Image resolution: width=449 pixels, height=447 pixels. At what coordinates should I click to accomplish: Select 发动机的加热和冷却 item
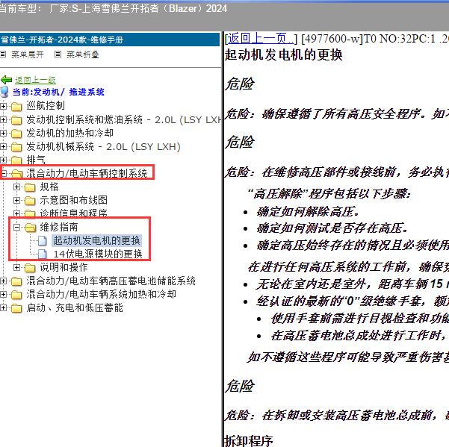click(x=70, y=133)
